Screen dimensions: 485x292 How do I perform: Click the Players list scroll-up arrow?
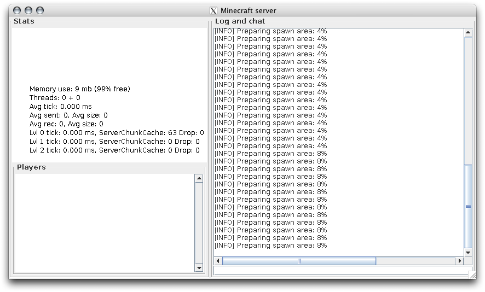199,179
